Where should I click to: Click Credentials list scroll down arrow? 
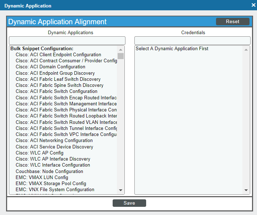coord(246,190)
